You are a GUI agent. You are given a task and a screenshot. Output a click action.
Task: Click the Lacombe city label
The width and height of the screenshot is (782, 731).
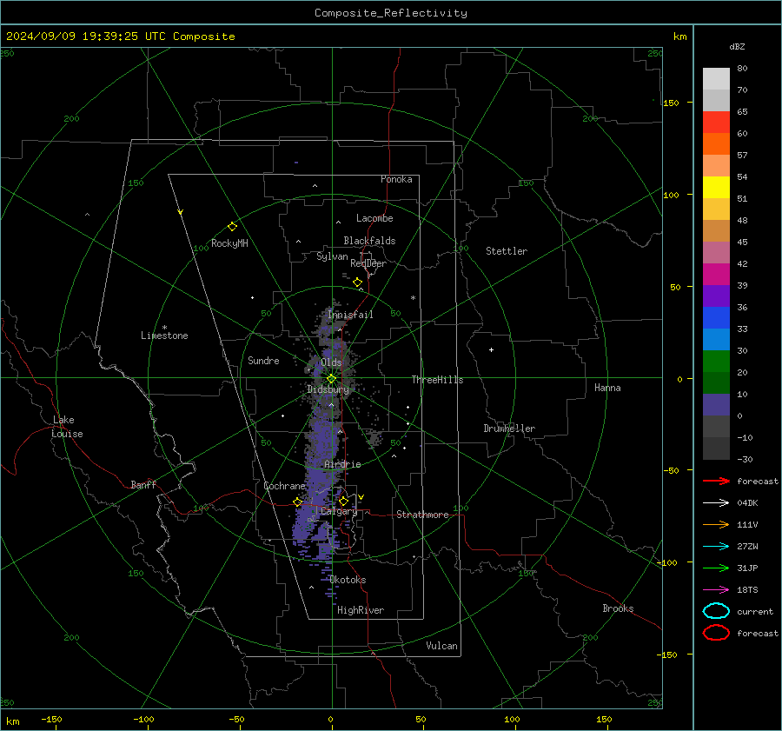(x=374, y=218)
